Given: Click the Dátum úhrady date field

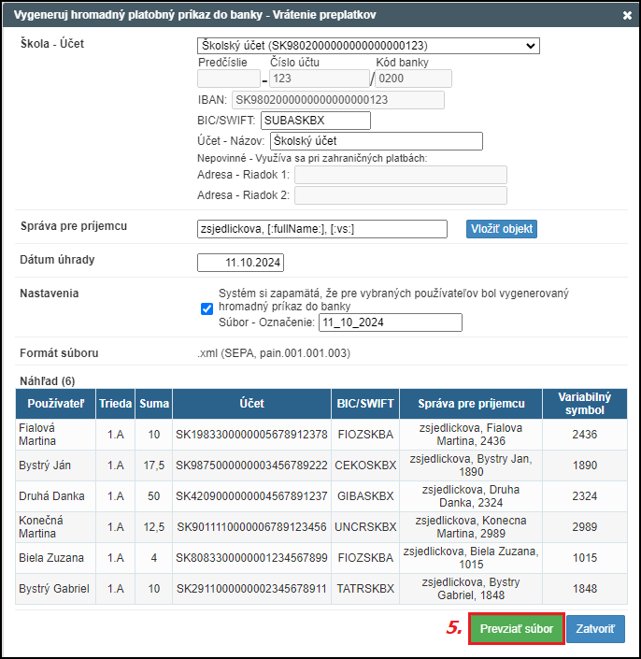Looking at the screenshot, I should (x=241, y=263).
